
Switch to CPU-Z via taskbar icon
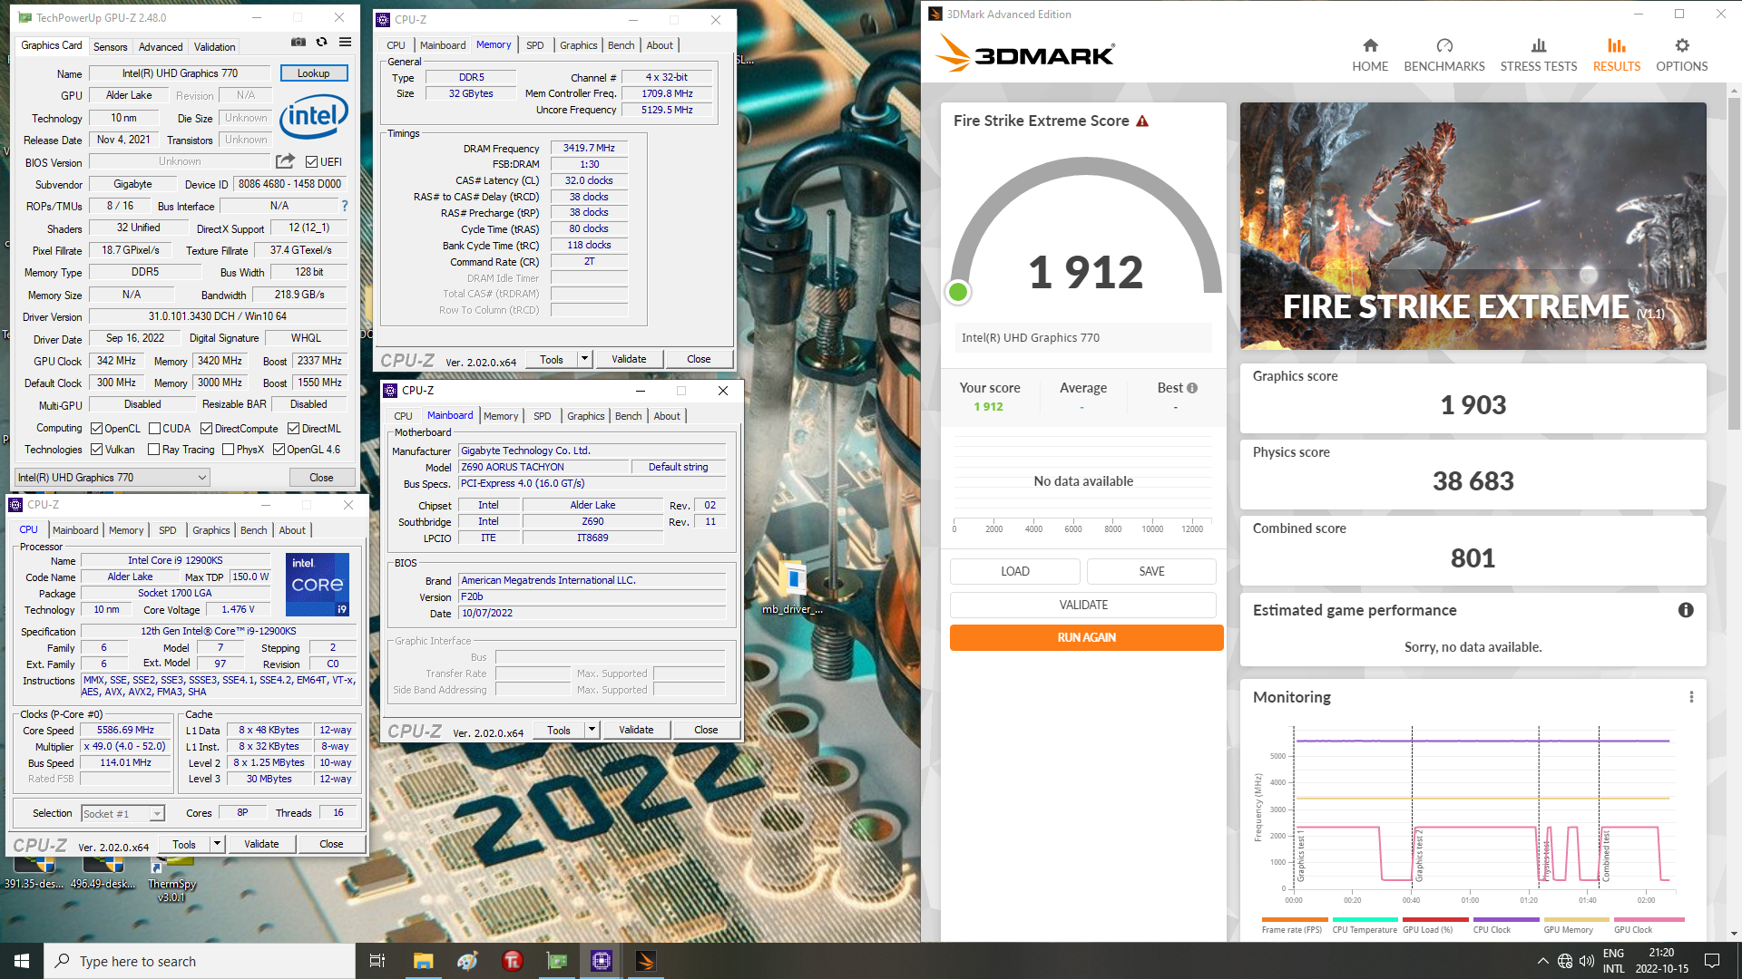pos(601,961)
